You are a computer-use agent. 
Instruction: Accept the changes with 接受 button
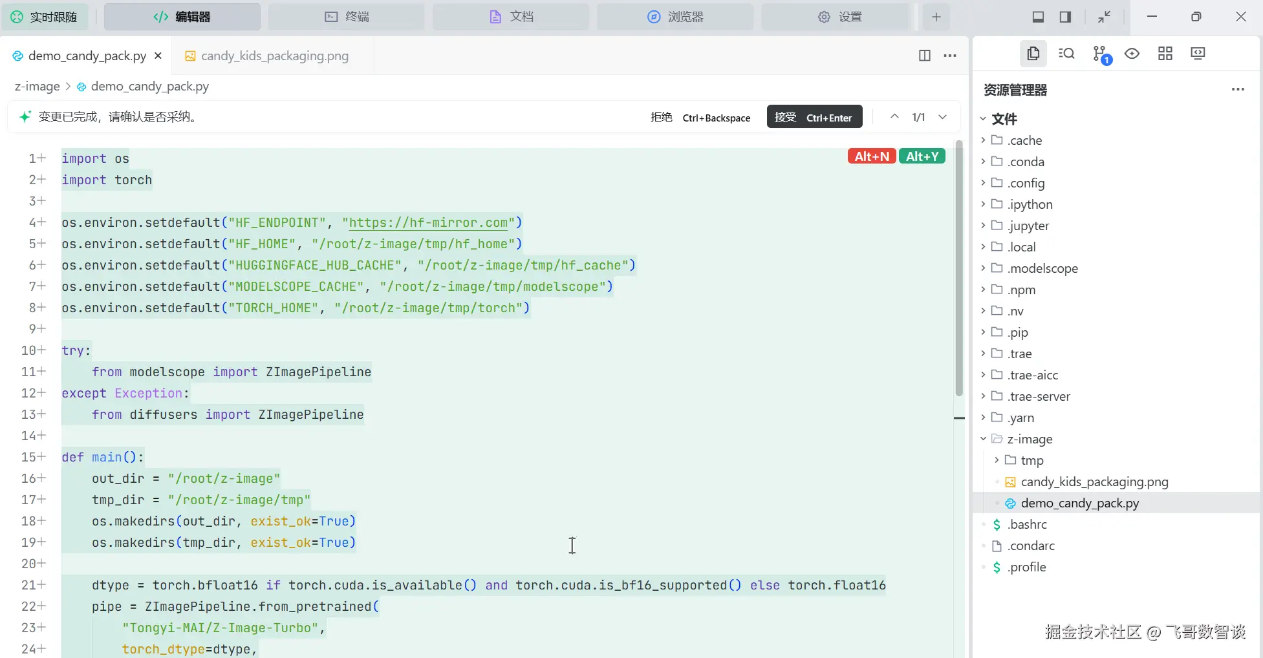814,117
